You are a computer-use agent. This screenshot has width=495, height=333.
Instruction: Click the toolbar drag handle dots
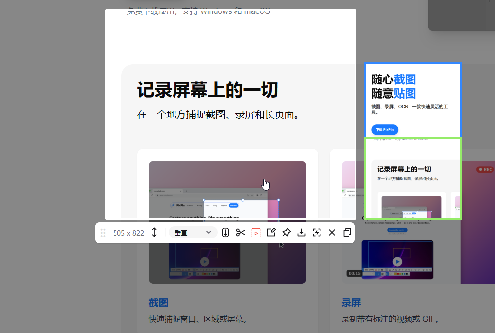pos(103,232)
